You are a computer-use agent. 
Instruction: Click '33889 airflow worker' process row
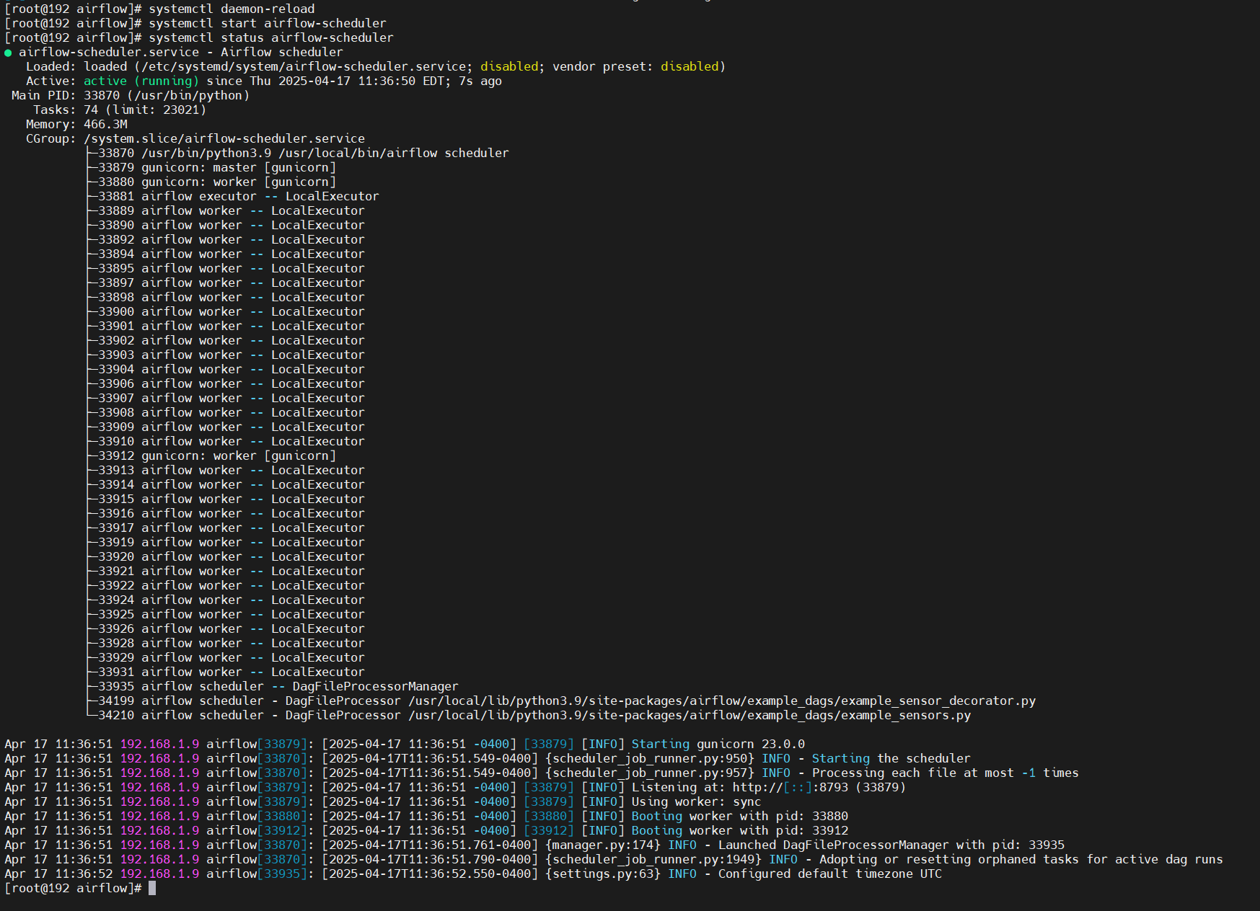(232, 210)
